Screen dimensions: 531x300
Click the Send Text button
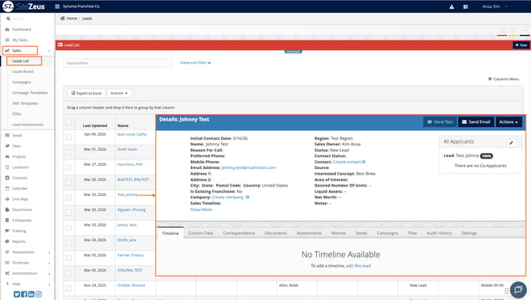point(440,122)
